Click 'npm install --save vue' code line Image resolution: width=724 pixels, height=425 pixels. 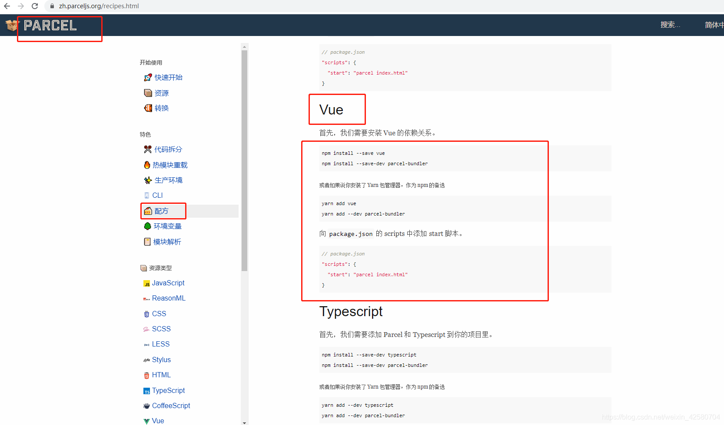(353, 153)
